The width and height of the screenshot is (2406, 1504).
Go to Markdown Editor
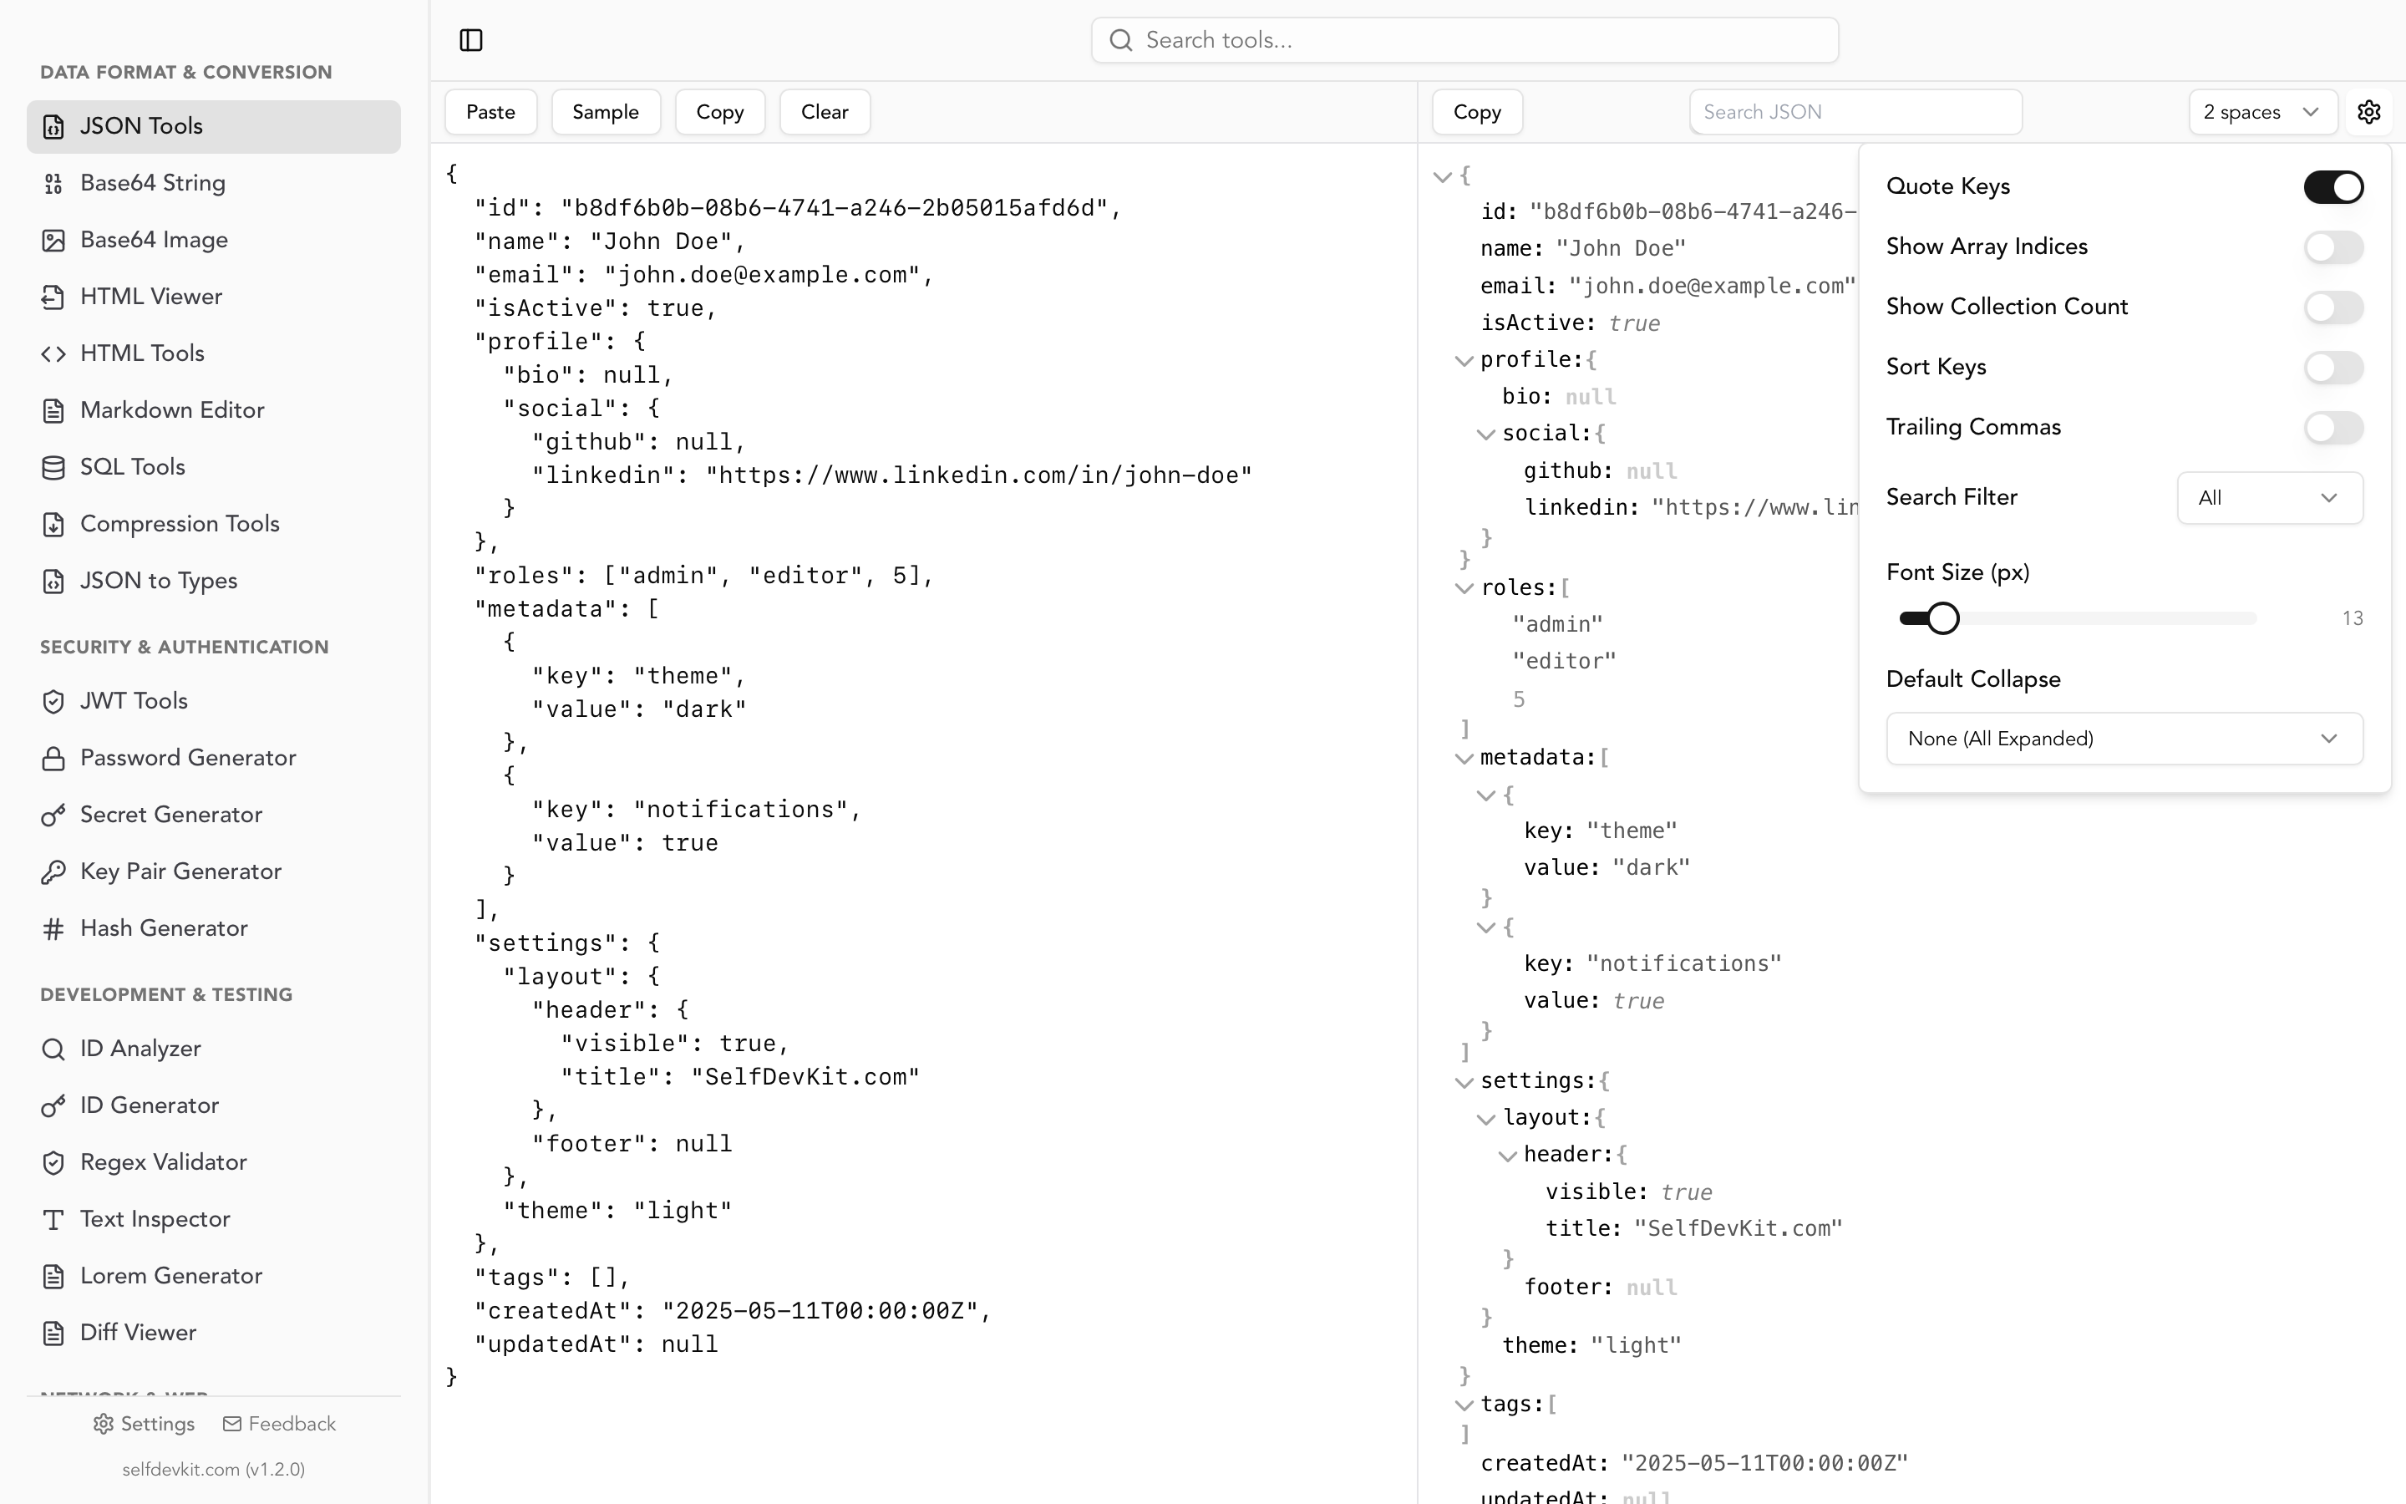[214, 409]
